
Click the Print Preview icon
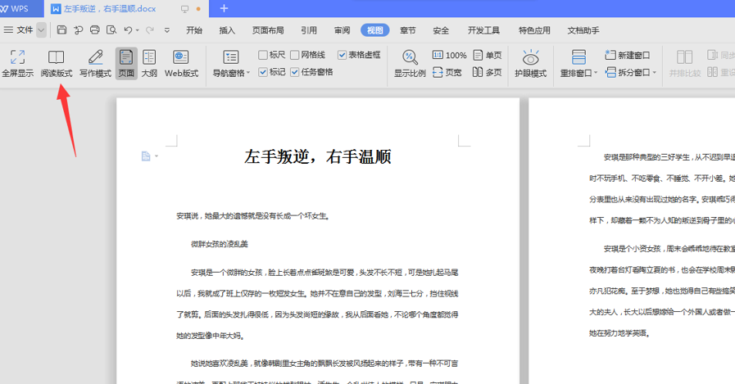(111, 30)
